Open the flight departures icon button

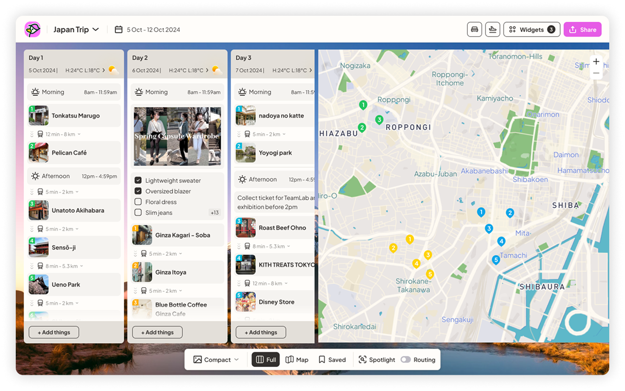492,30
